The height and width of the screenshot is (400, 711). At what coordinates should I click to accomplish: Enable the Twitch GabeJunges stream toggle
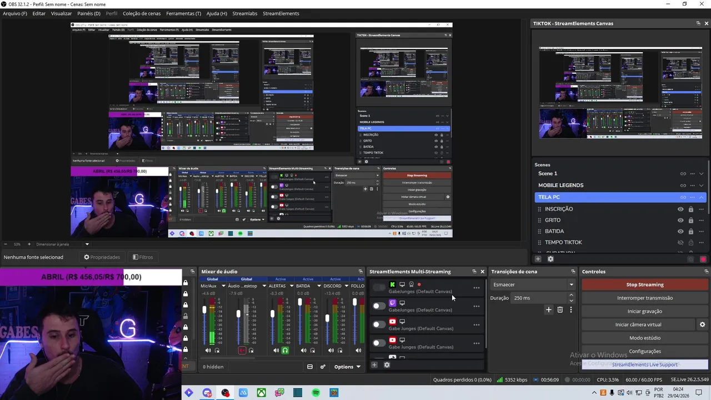click(379, 306)
